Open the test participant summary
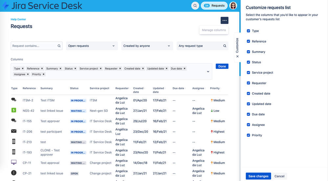This screenshot has width=328, height=181. point(51,132)
